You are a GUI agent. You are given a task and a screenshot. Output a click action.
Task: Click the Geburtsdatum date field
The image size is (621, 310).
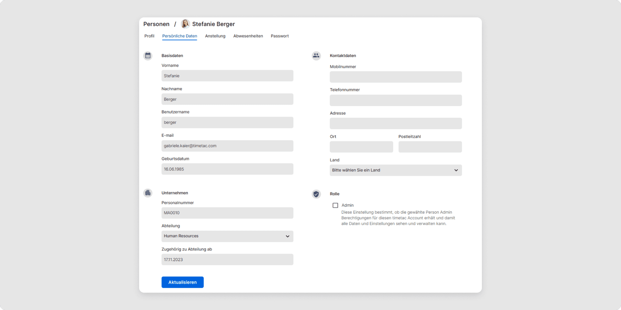(x=227, y=169)
